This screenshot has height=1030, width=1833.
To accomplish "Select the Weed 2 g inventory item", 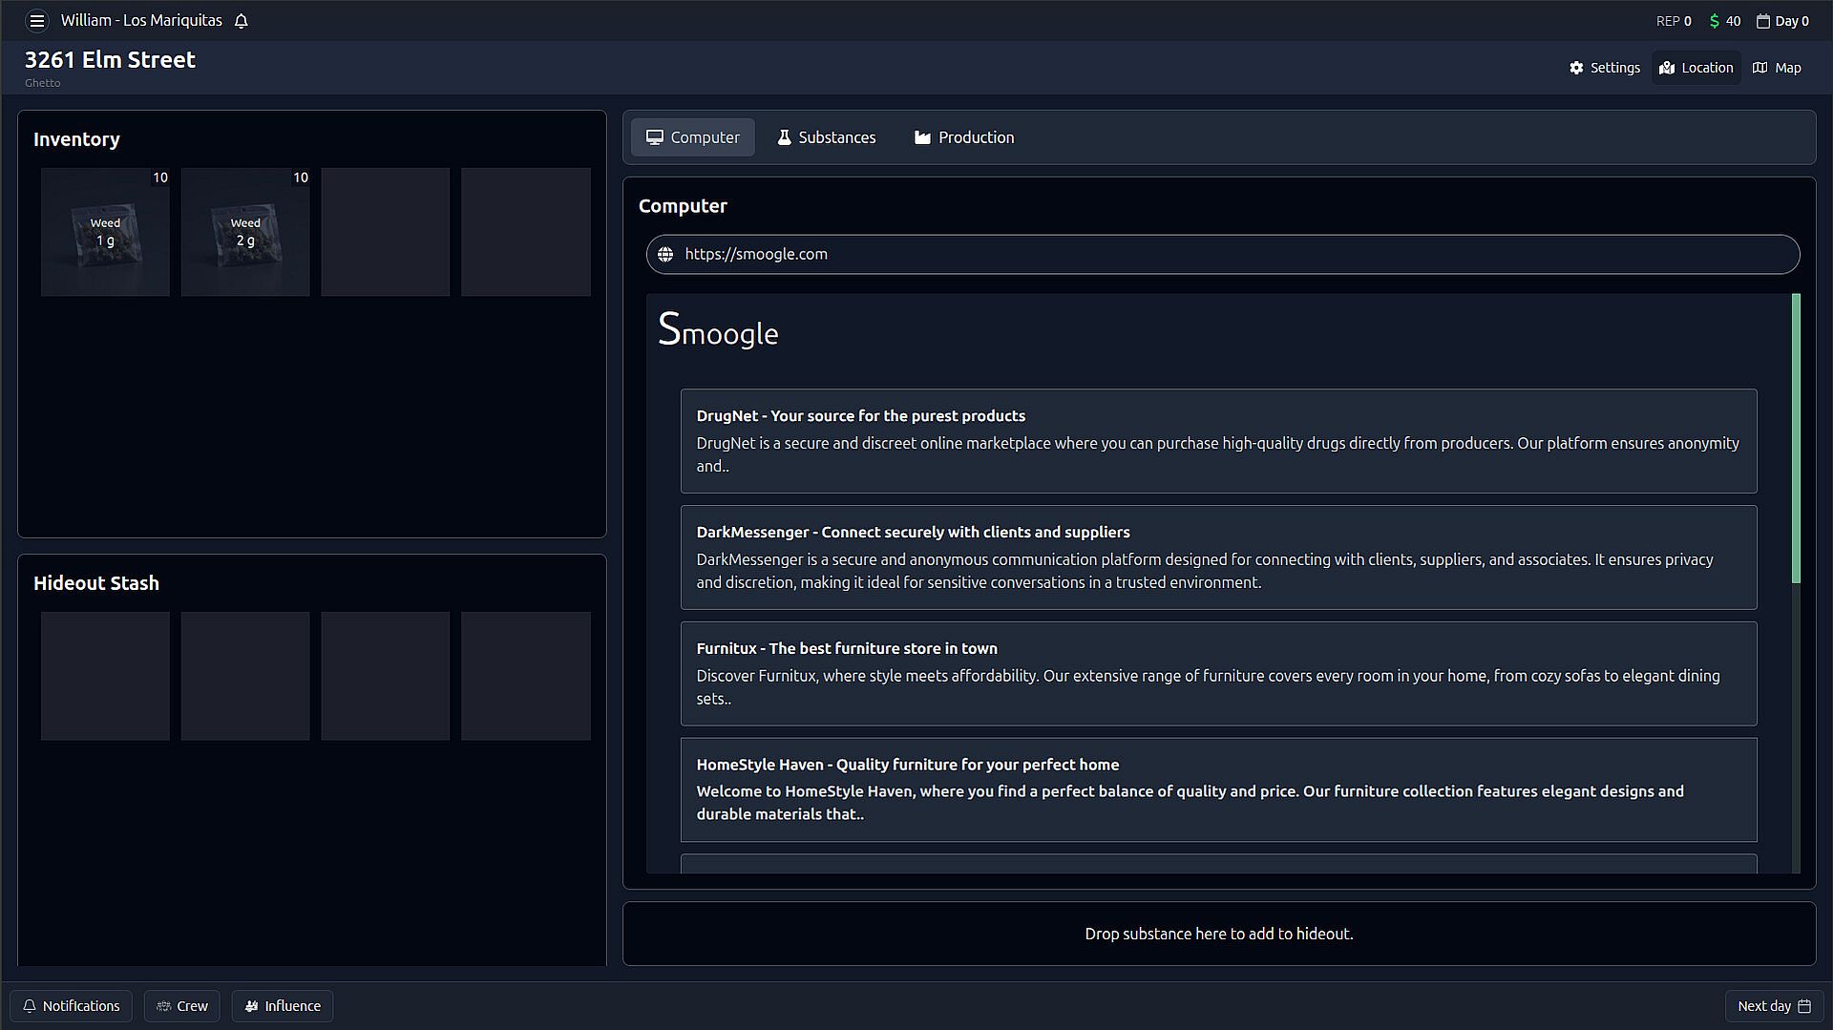I will pyautogui.click(x=245, y=232).
